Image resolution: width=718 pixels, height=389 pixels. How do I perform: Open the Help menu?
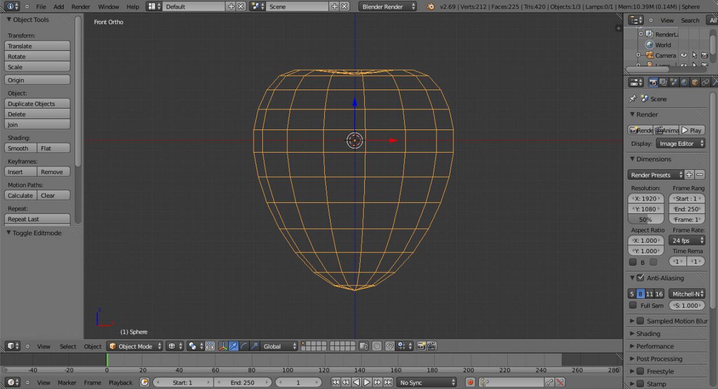[133, 6]
